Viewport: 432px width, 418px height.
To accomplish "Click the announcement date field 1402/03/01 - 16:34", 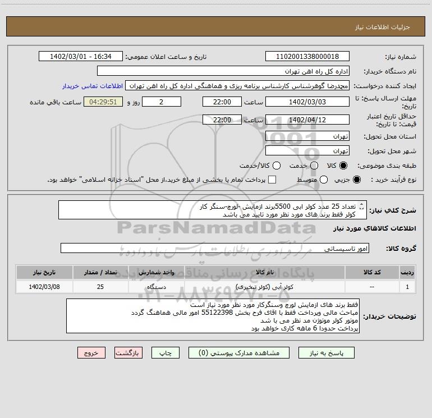I will point(81,57).
